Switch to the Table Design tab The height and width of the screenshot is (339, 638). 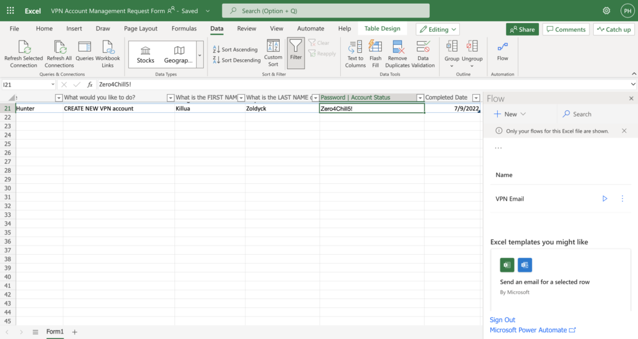point(382,29)
